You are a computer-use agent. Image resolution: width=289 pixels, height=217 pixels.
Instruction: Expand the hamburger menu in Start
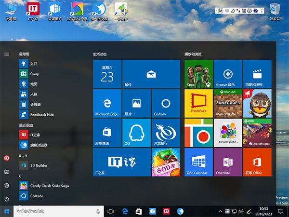[7, 54]
